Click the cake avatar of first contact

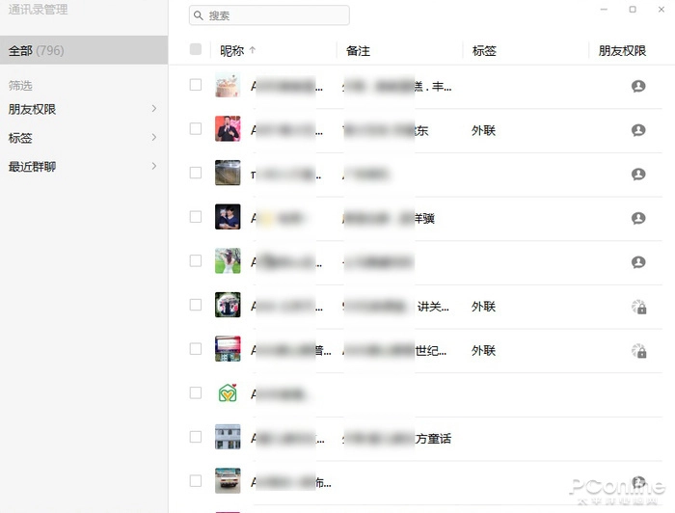coord(228,85)
